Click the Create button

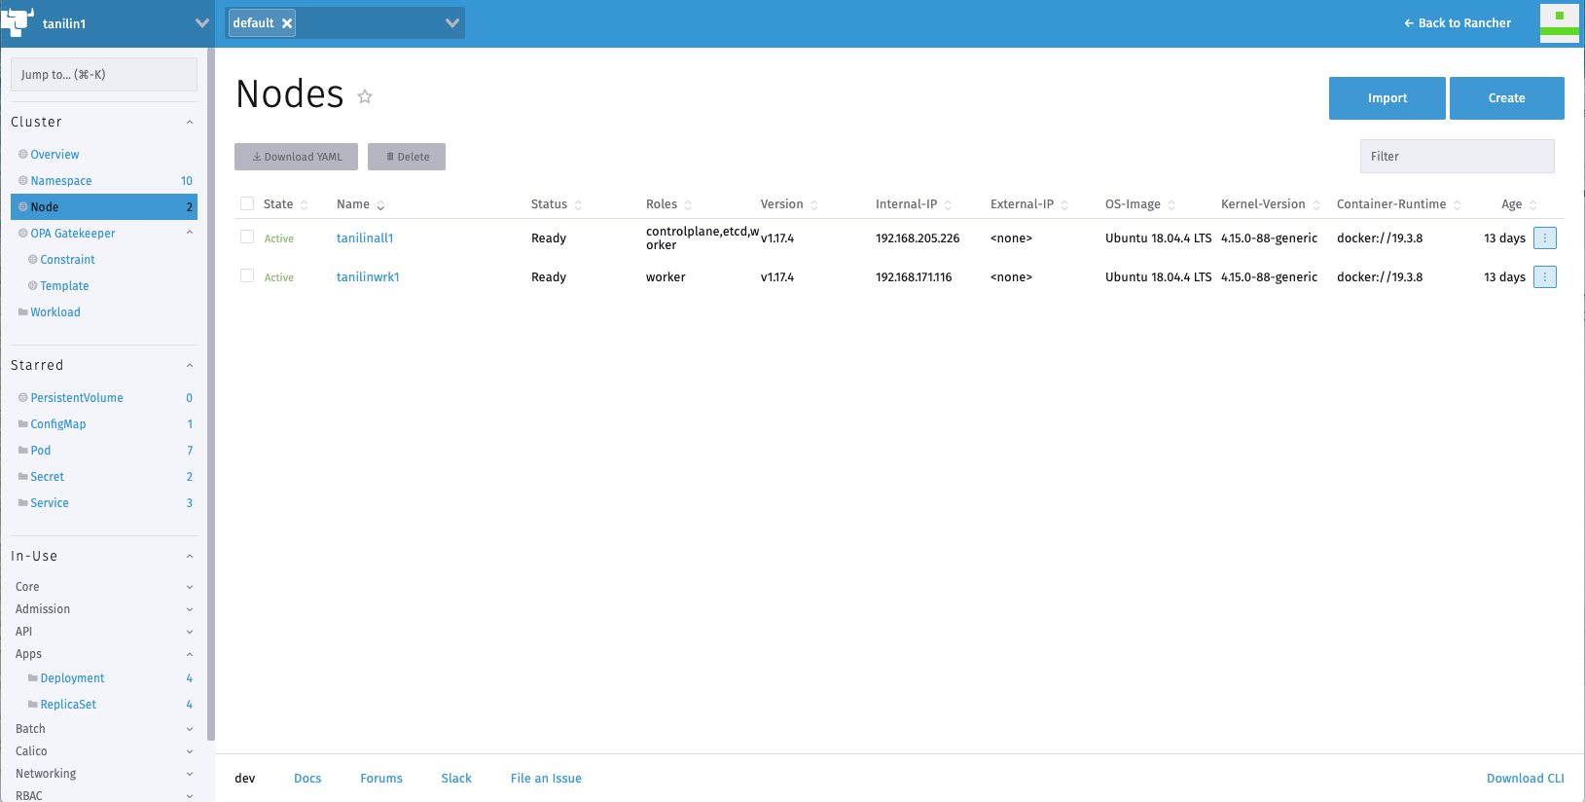click(x=1506, y=98)
